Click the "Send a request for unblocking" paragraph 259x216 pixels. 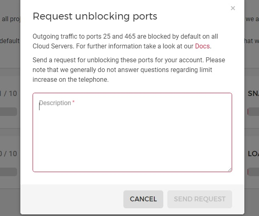coord(129,70)
